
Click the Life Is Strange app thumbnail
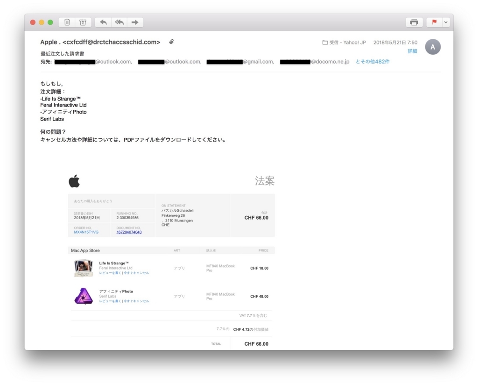click(84, 268)
